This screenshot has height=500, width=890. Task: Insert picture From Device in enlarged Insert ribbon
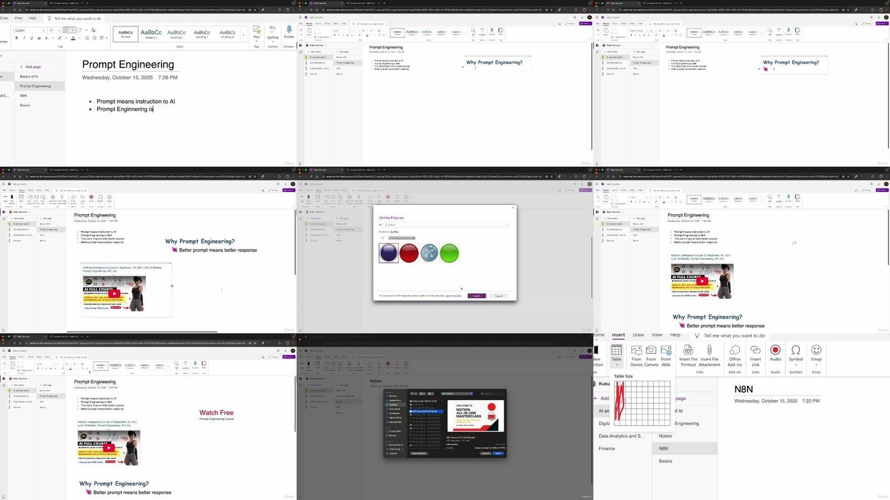pos(636,355)
